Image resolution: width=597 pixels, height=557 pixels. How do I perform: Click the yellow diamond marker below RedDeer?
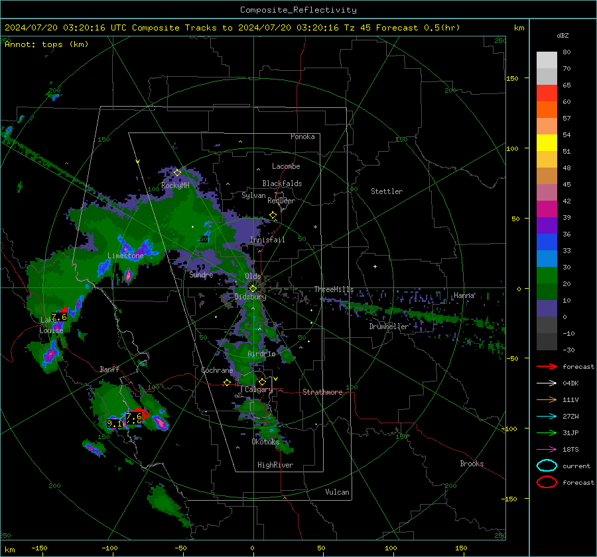[x=273, y=215]
